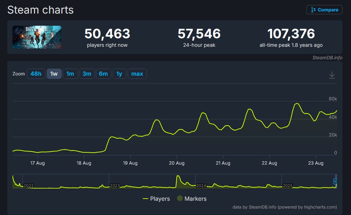Click the 107,376 all-time peak value
The image size is (351, 215).
(291, 34)
